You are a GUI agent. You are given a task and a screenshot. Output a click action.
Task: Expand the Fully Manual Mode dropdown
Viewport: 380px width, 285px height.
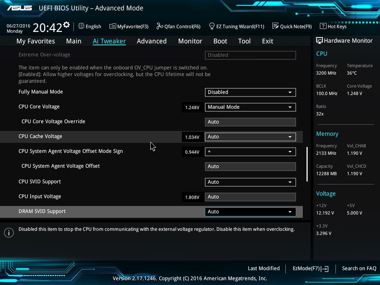250,92
